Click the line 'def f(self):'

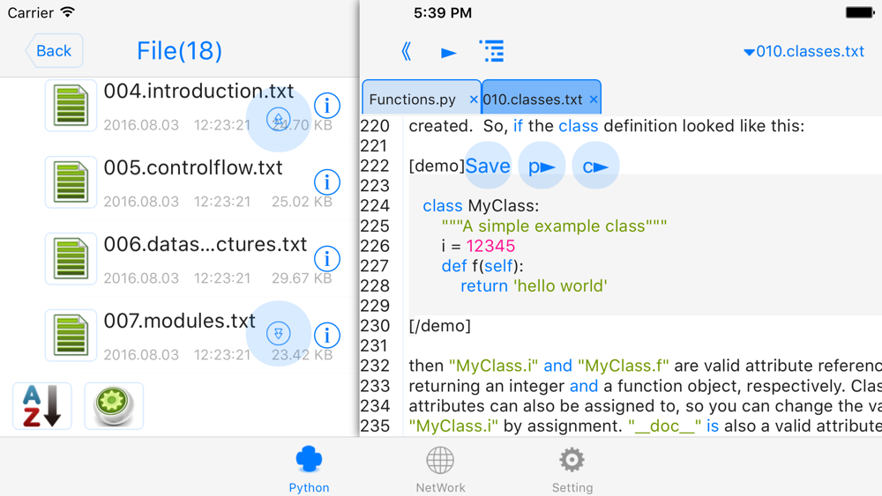coord(482,266)
